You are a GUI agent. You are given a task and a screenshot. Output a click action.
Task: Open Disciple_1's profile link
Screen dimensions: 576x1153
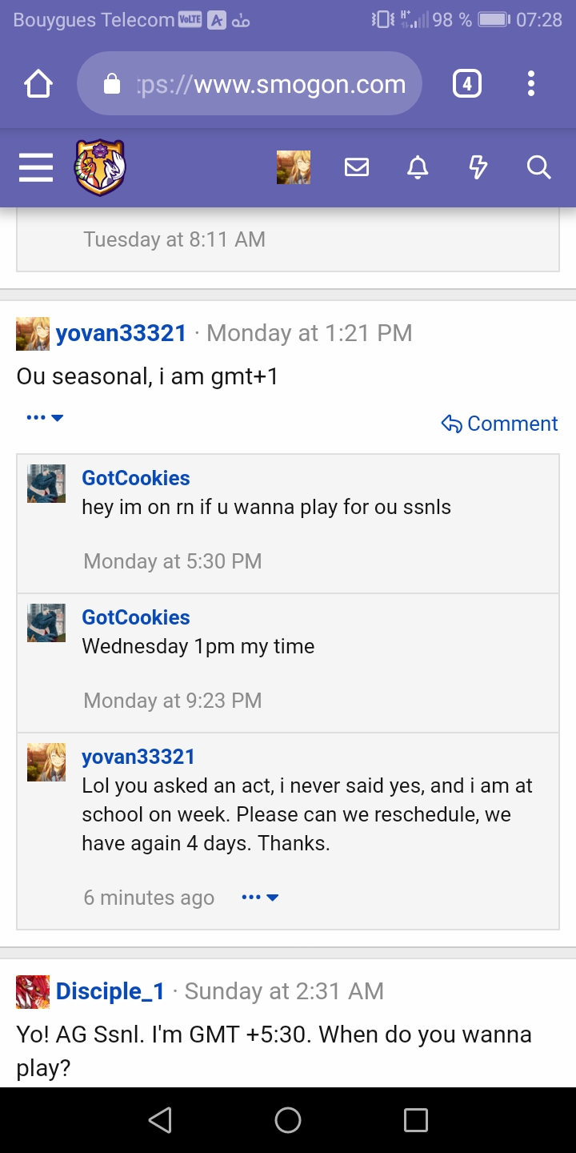110,991
